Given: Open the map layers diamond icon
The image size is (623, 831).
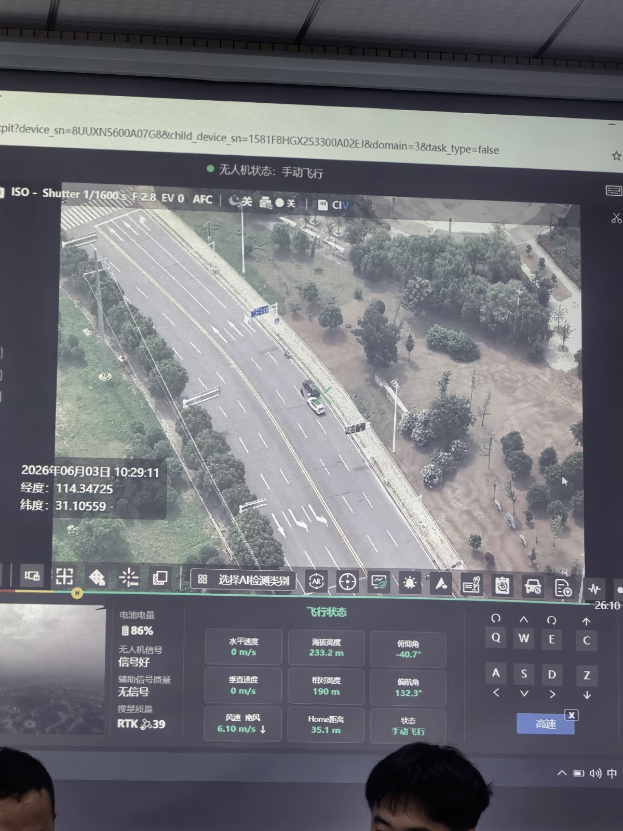Looking at the screenshot, I should click(x=97, y=577).
